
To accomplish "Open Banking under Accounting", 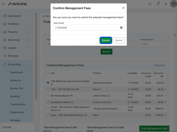I will [x=15, y=96].
